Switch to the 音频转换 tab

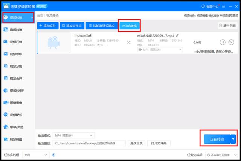(16, 30)
